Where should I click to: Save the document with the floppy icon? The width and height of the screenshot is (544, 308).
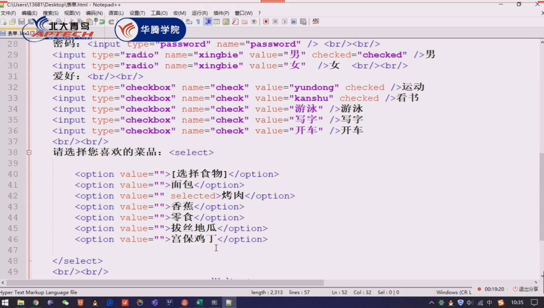[x=22, y=22]
